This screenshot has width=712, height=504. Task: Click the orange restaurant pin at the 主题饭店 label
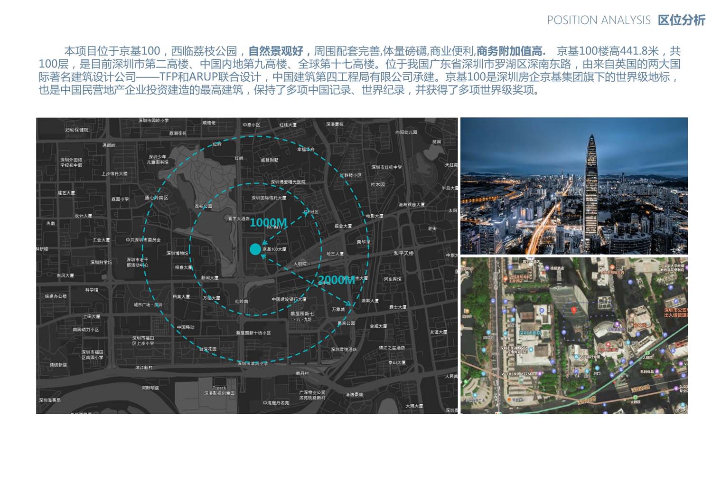click(x=506, y=279)
